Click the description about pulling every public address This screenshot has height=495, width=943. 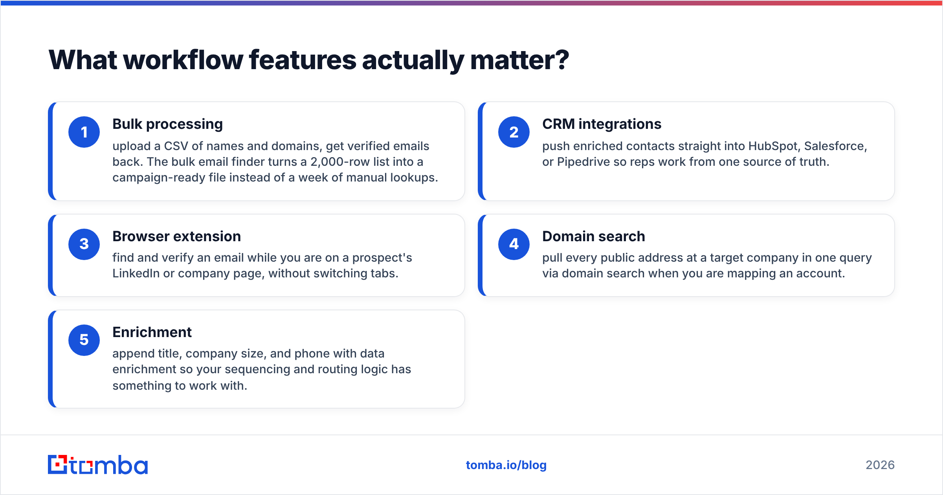(x=707, y=266)
